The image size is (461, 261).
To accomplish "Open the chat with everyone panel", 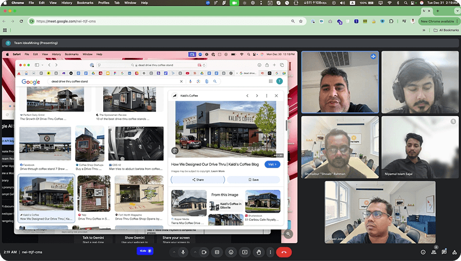I will [446, 252].
